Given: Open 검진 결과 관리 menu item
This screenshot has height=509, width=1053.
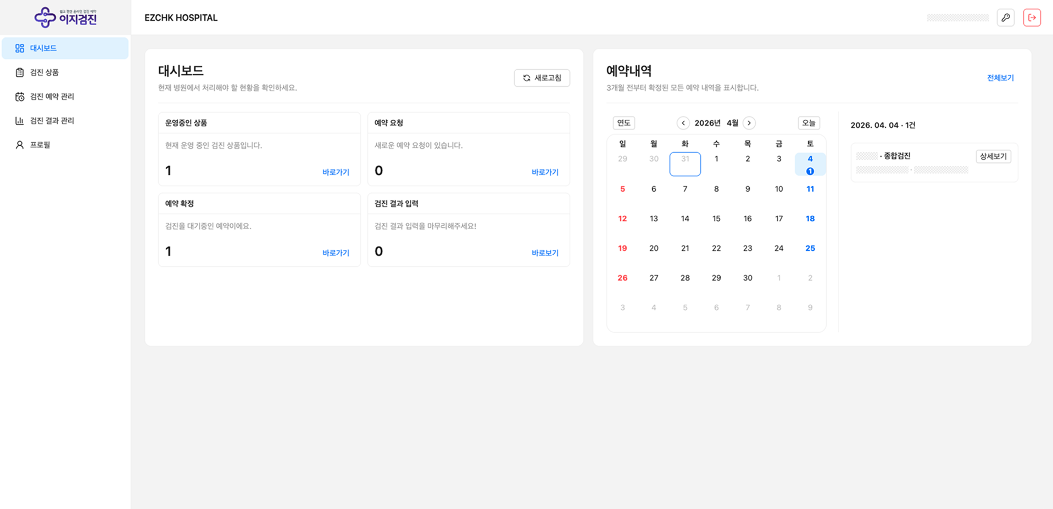Looking at the screenshot, I should (x=52, y=121).
